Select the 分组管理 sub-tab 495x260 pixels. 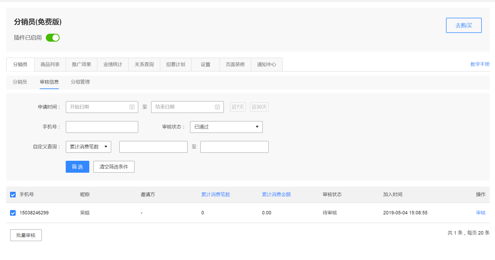pos(80,82)
